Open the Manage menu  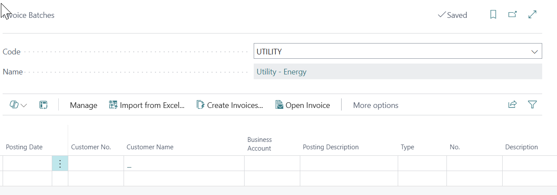click(x=84, y=105)
